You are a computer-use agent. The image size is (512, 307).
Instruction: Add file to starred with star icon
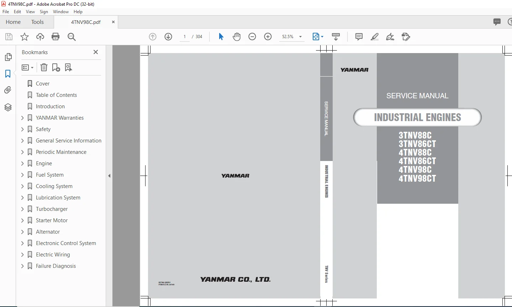[x=25, y=37]
